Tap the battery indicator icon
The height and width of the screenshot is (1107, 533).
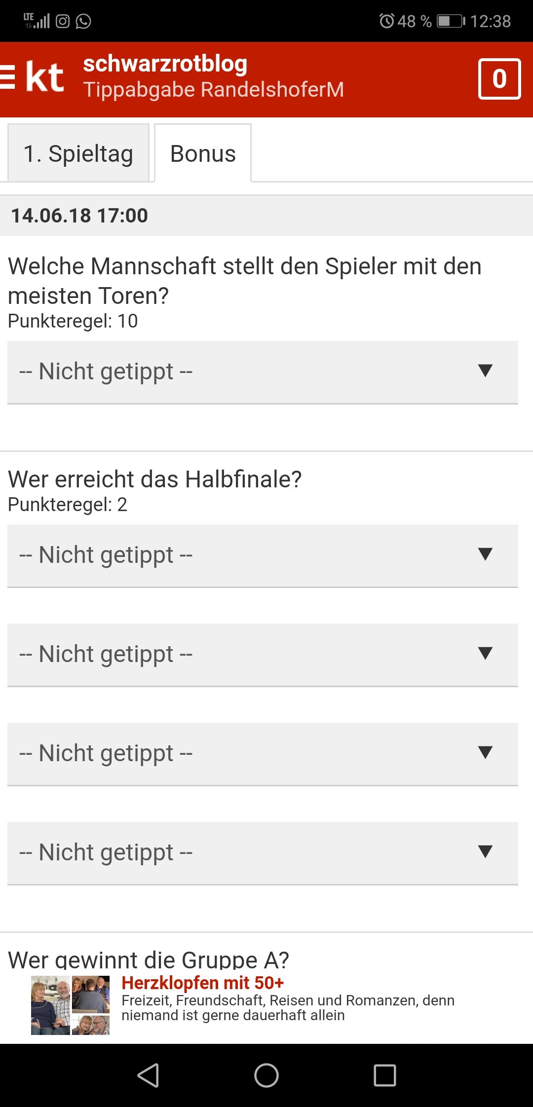[451, 21]
